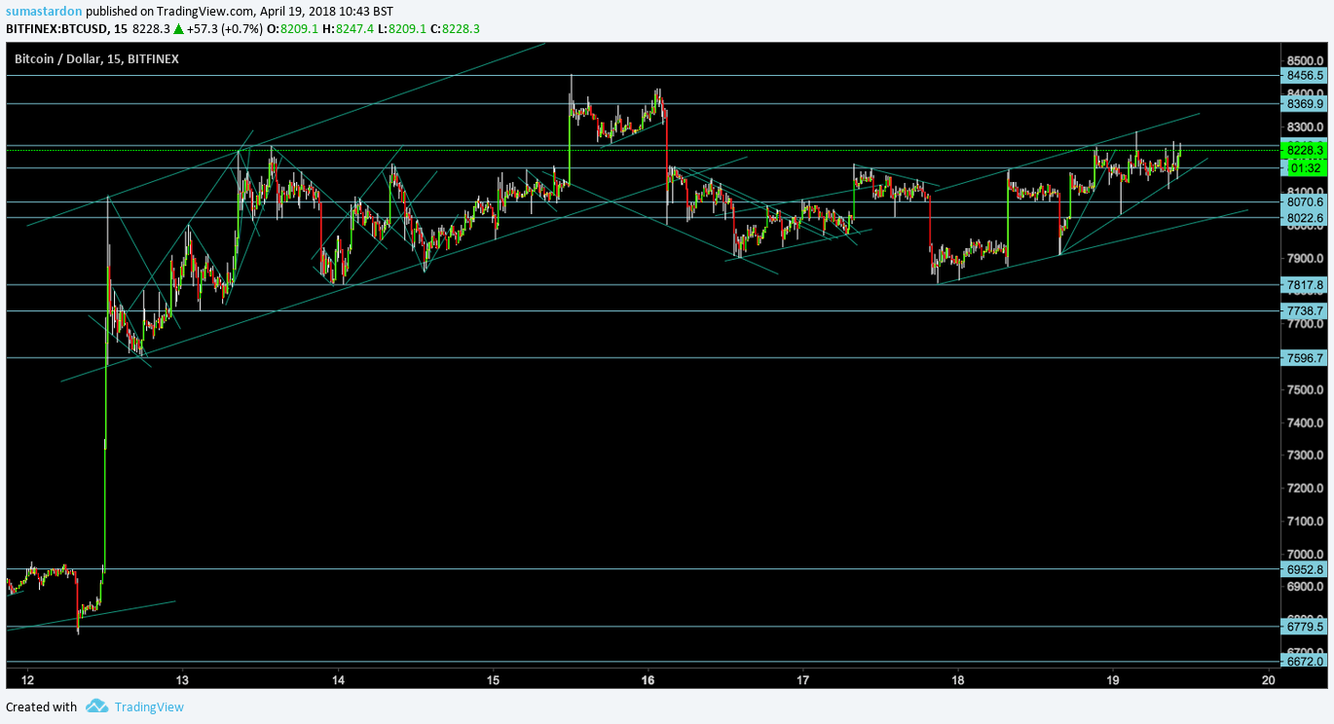Click the 8500.0 price axis tick
1334x724 pixels.
coord(1305,60)
